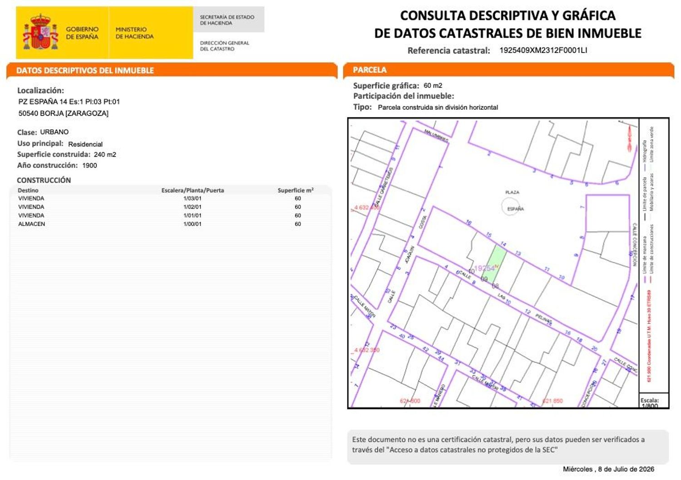Click the 'Tipo:' label in the Parcela section
Image resolution: width=681 pixels, height=480 pixels.
coord(362,107)
